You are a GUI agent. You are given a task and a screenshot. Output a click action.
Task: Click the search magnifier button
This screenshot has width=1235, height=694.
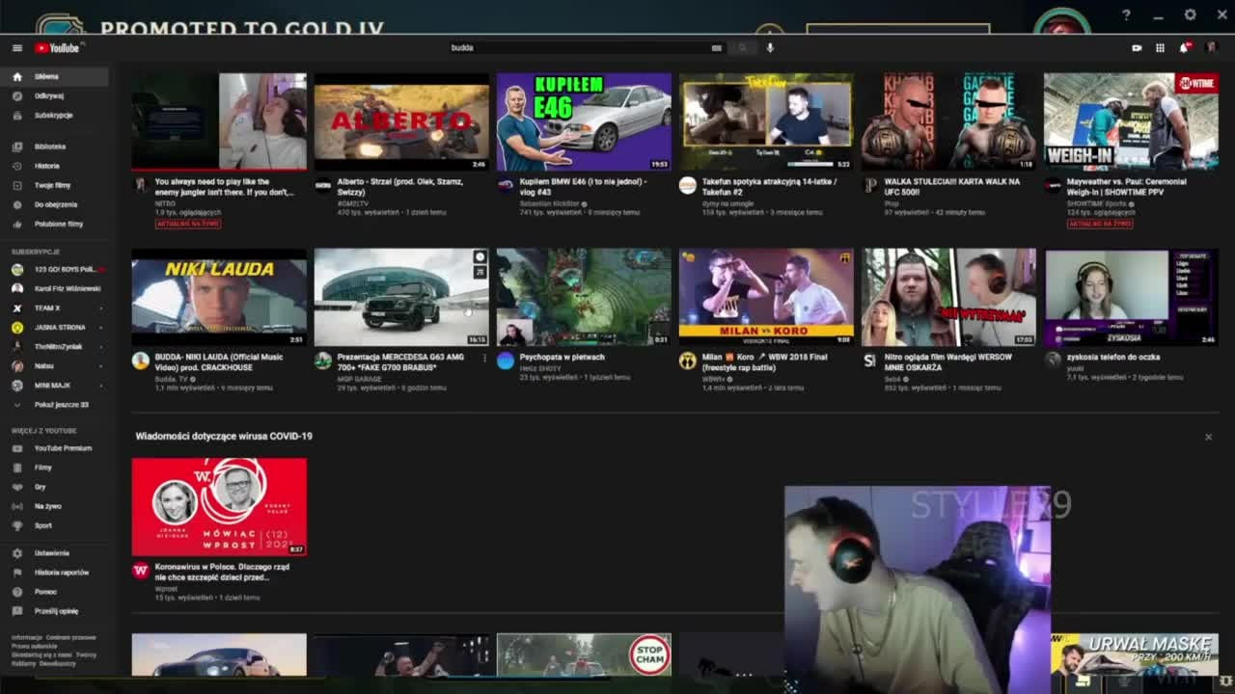pyautogui.click(x=742, y=47)
